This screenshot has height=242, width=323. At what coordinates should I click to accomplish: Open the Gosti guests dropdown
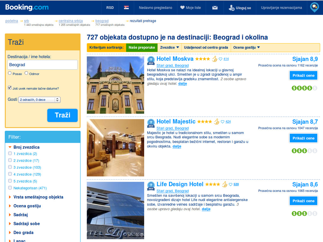click(39, 100)
